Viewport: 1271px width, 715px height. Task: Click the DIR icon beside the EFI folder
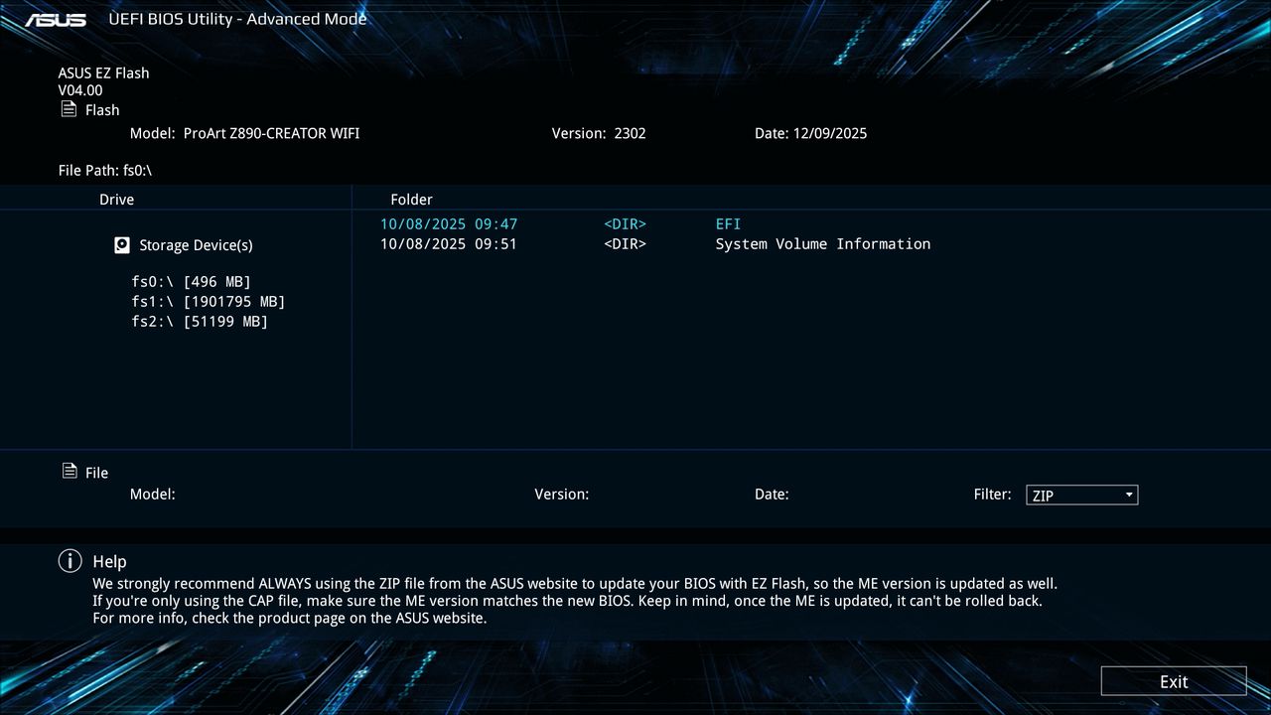[x=625, y=223]
